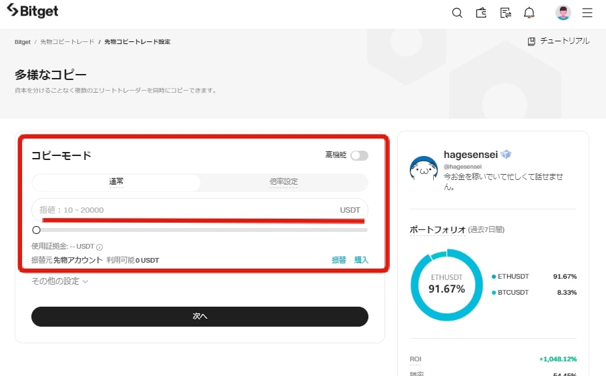Click the +1,048.12% ROI value

558,359
